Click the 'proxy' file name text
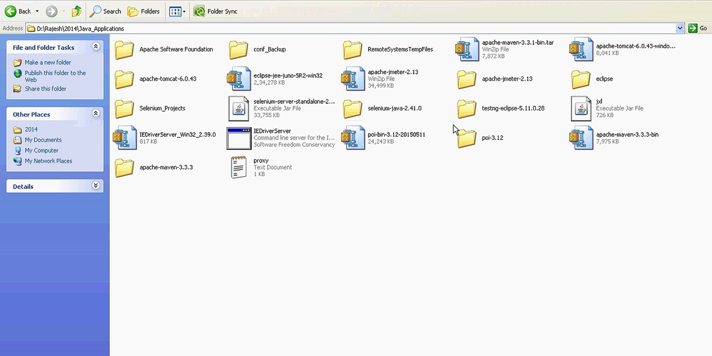The width and height of the screenshot is (712, 356). 261,160
